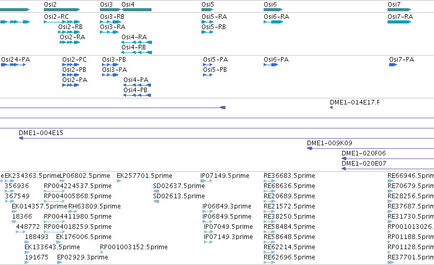This screenshot has height=265, width=434.
Task: Click the RE66946.5prime EST label
Action: click(x=411, y=176)
